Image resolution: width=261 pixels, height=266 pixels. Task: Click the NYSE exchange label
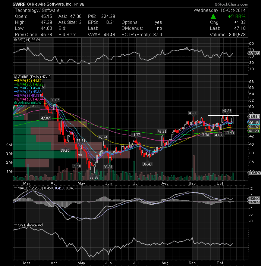click(x=79, y=4)
